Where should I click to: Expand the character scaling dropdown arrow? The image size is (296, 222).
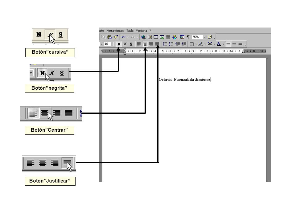pos(214,44)
